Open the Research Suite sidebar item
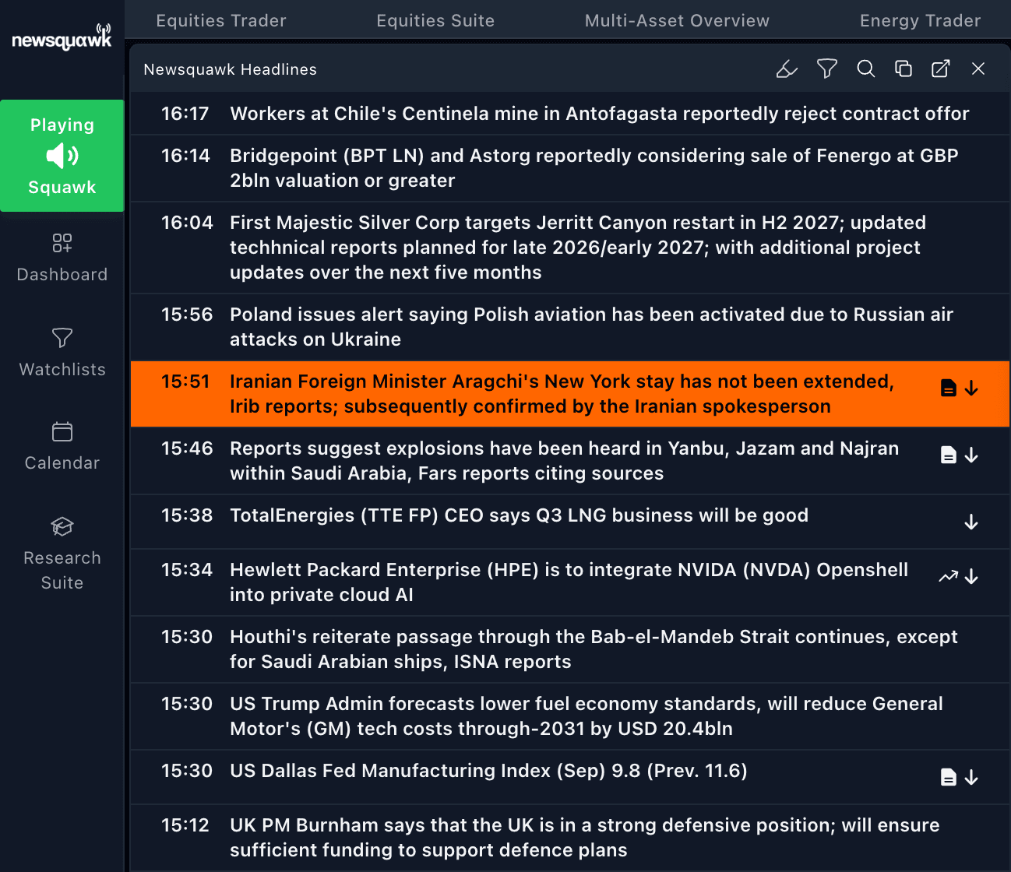Screen dimensions: 1011x872 (x=62, y=554)
